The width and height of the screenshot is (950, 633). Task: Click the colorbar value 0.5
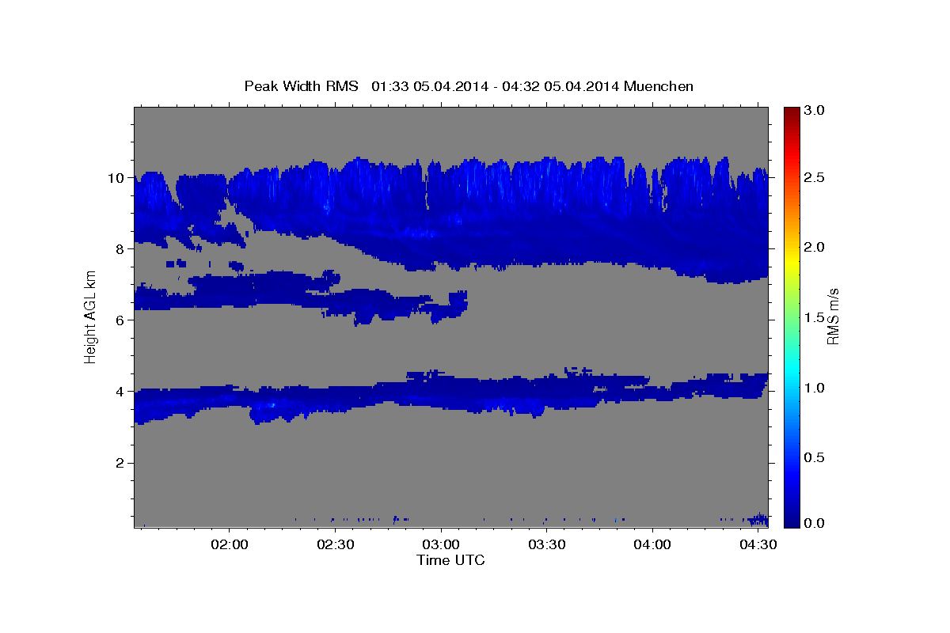(815, 458)
